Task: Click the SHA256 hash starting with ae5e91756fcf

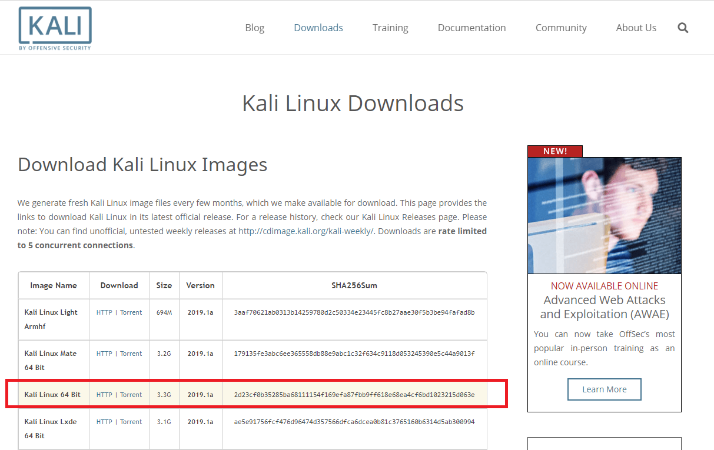Action: (x=354, y=422)
